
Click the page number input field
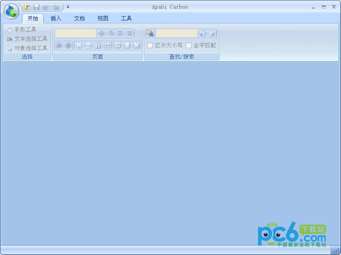[x=76, y=33]
